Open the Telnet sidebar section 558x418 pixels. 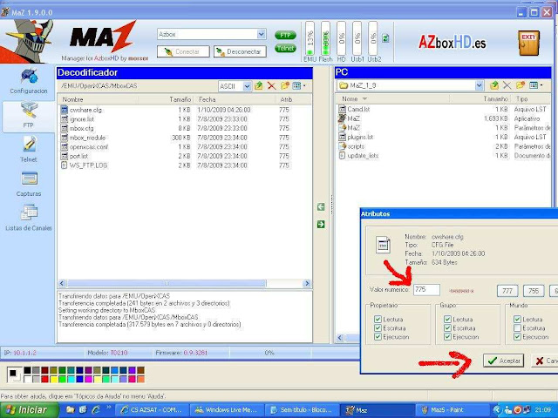click(x=29, y=149)
